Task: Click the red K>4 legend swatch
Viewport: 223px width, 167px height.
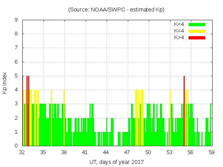Action: coord(197,38)
